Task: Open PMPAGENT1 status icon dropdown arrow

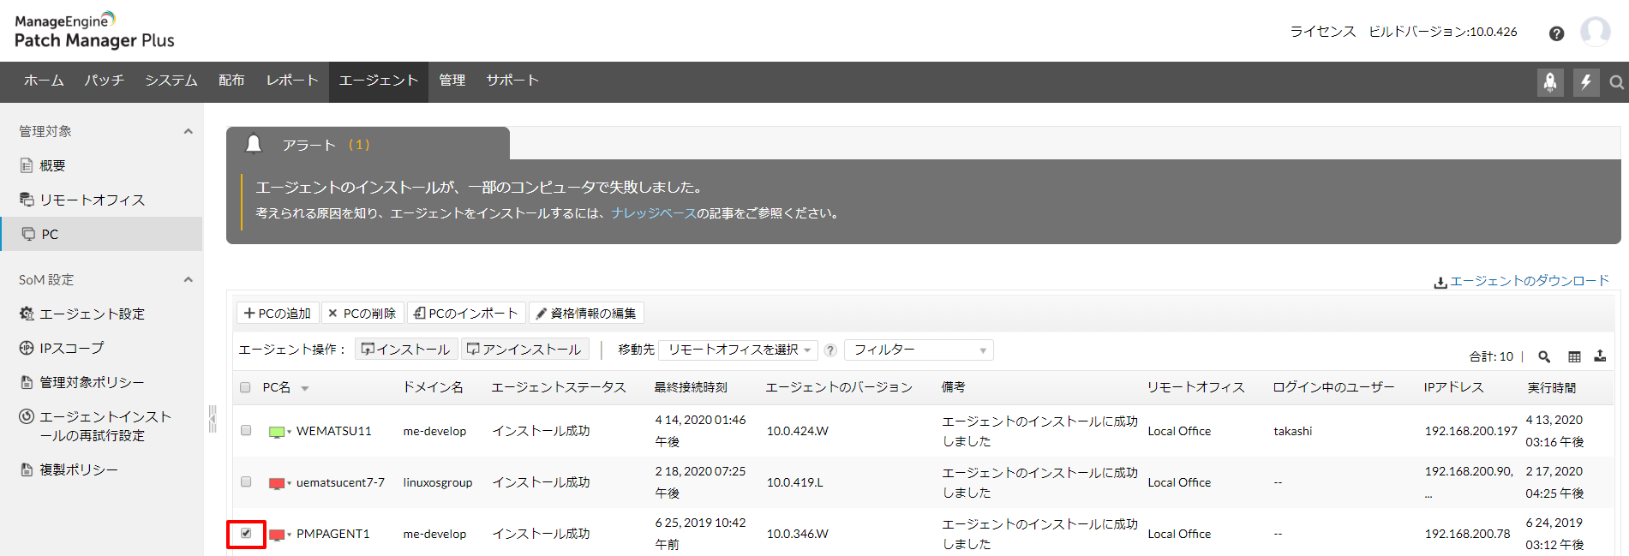Action: [x=290, y=535]
